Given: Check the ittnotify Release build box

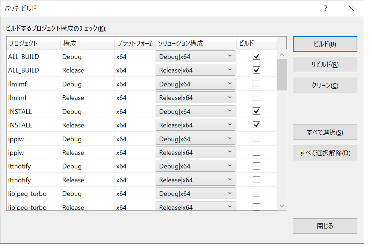Looking at the screenshot, I should [x=256, y=179].
